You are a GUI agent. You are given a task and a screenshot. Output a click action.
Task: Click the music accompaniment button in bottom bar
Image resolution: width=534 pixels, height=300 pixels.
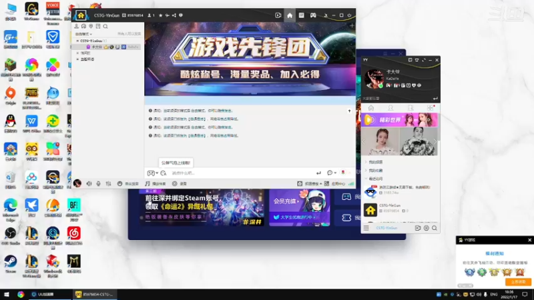pyautogui.click(x=156, y=184)
